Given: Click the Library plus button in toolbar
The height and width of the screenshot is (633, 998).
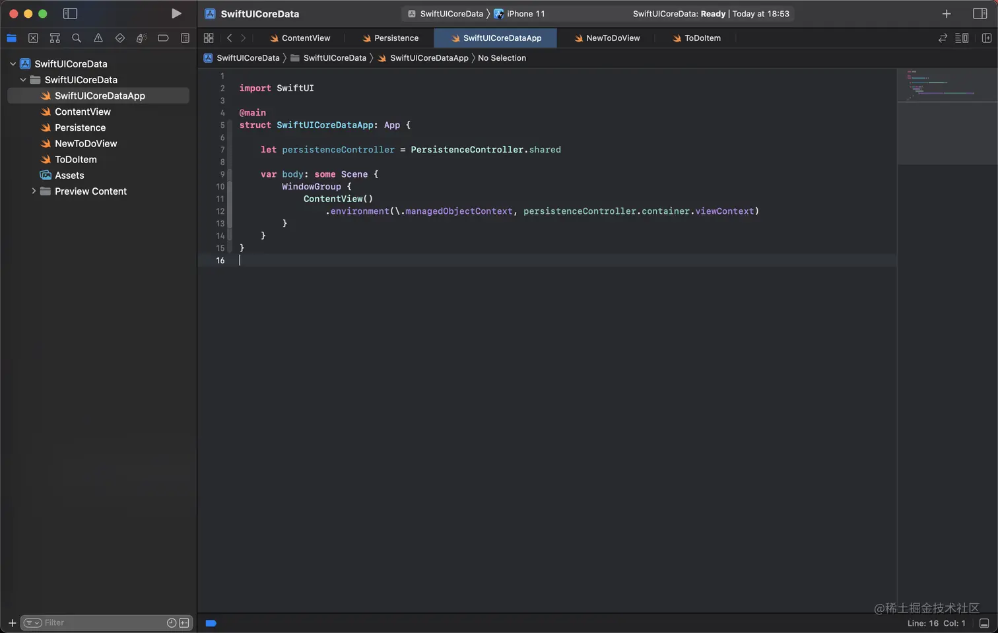Looking at the screenshot, I should pos(946,14).
